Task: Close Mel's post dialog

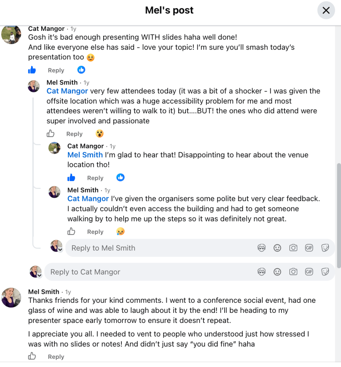Action: tap(326, 10)
